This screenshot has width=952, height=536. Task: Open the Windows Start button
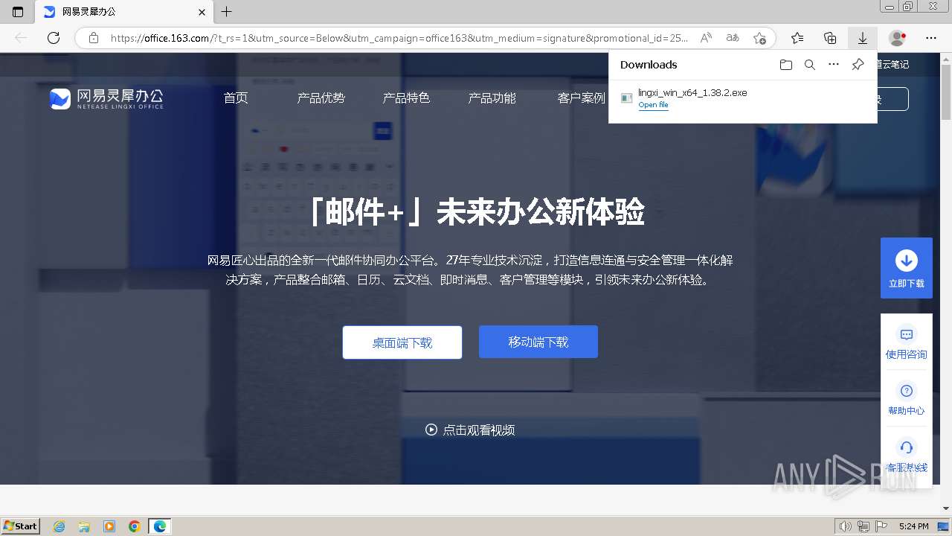21,526
